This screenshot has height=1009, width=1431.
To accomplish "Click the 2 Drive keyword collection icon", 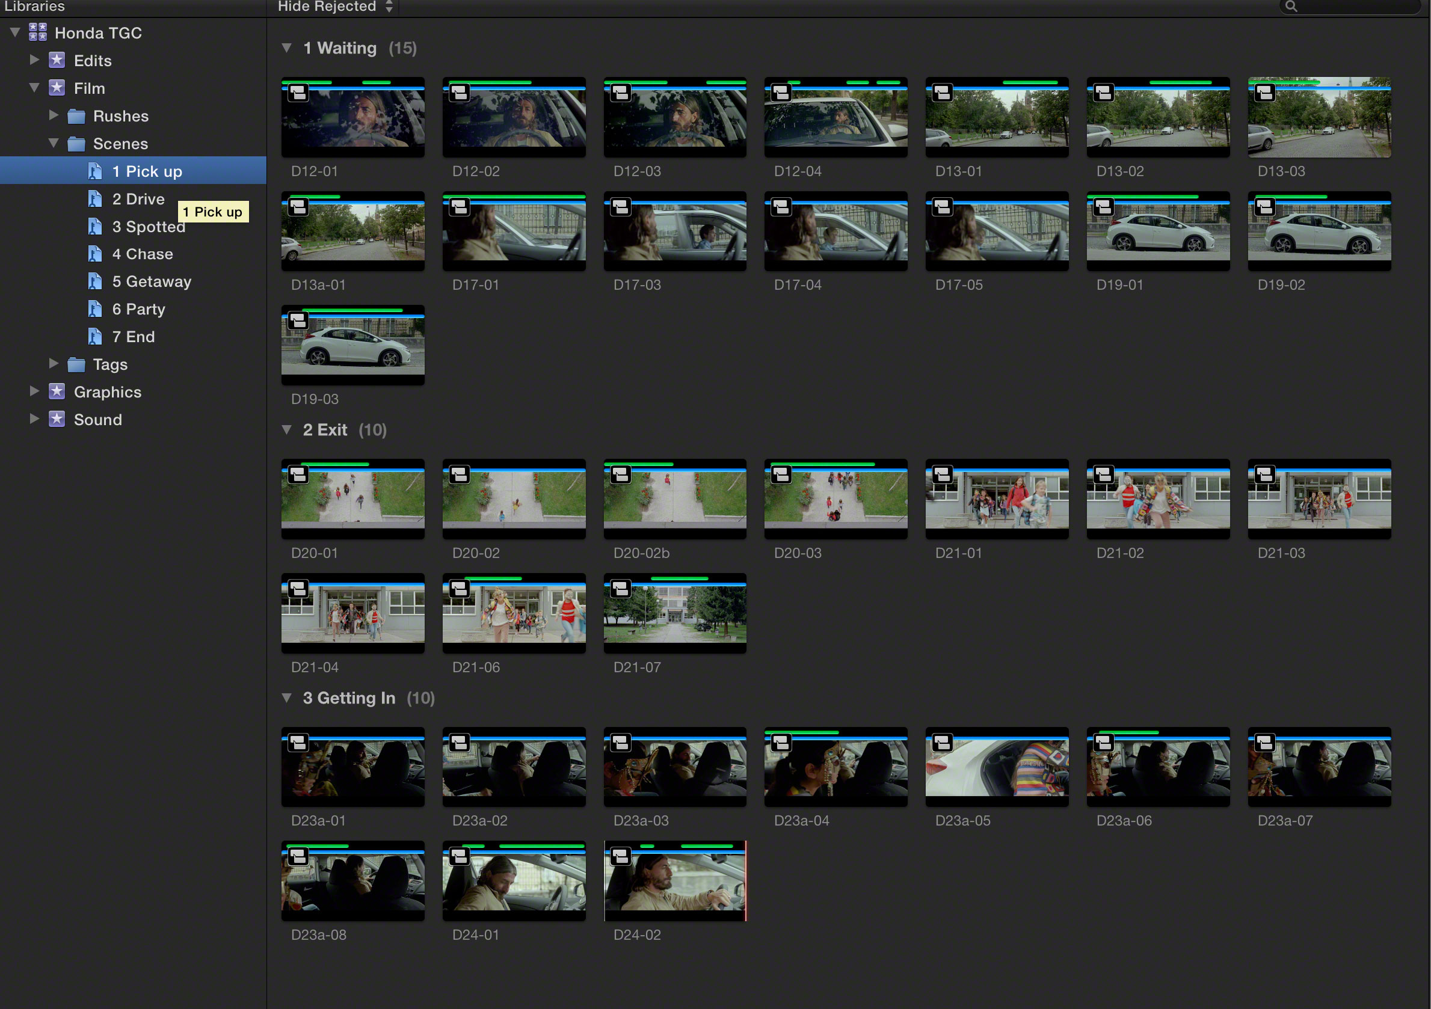I will [x=94, y=199].
